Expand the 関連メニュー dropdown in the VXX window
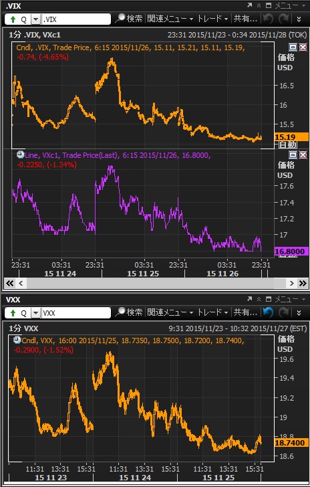Viewport: 310px width, 487px height. click(170, 312)
